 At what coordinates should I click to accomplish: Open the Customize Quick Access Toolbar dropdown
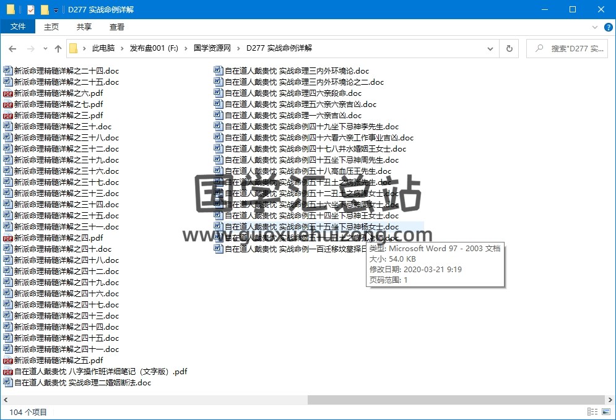coord(56,11)
